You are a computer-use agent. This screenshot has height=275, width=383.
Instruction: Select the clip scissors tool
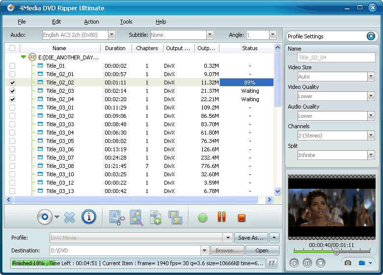[117, 217]
